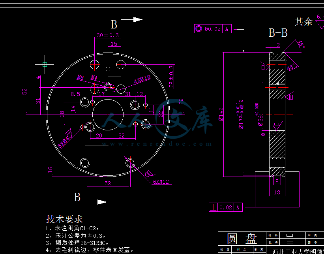Select the 6XM12 thread callout
The image size is (324, 254).
pyautogui.click(x=161, y=182)
